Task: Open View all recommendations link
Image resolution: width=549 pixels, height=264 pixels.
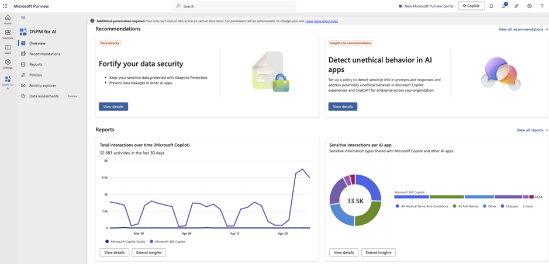Action: point(523,29)
